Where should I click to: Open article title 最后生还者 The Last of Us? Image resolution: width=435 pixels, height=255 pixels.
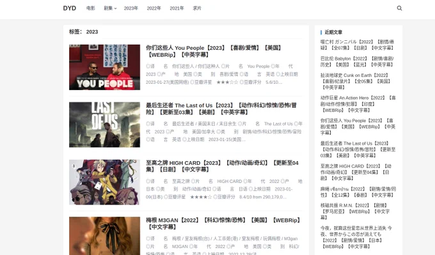(x=221, y=109)
